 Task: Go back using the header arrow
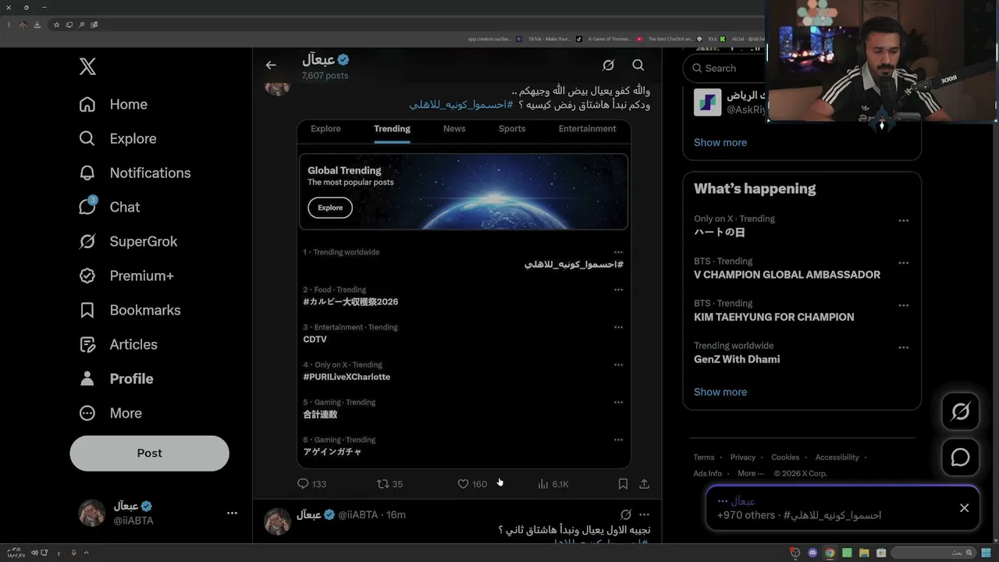tap(271, 66)
